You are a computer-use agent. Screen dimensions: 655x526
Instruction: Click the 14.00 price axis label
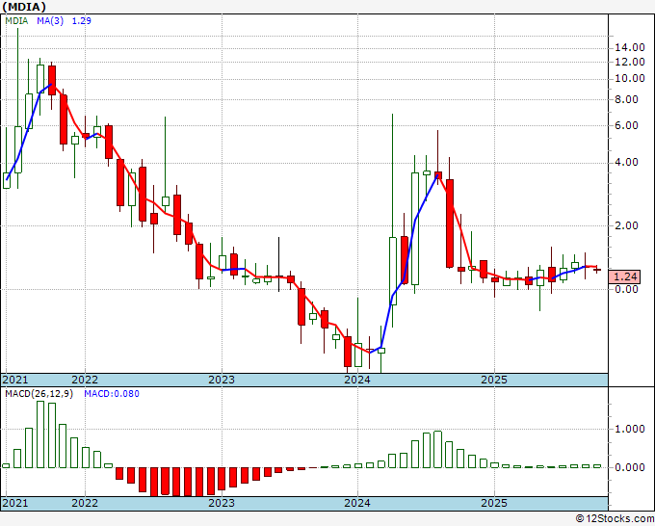click(x=630, y=47)
